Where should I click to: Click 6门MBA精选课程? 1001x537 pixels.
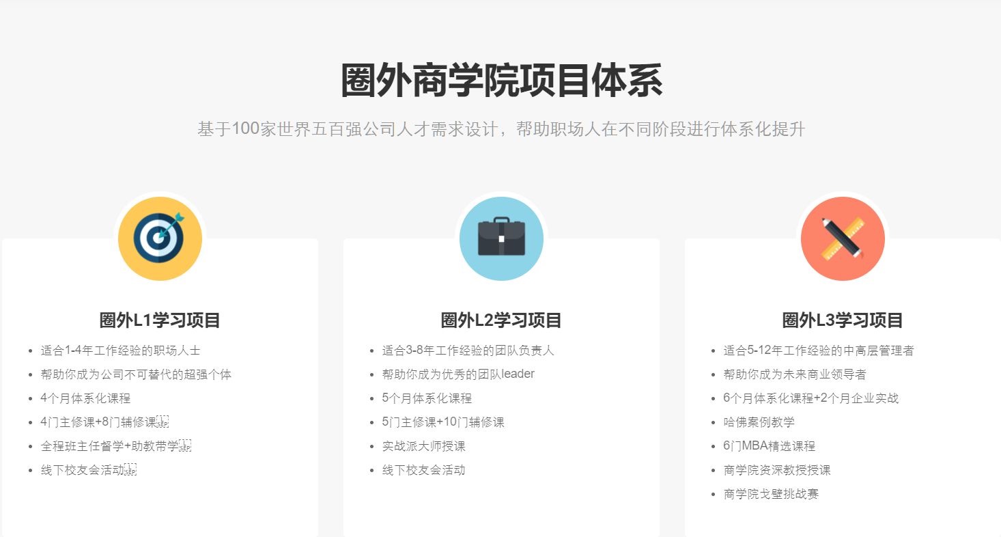(x=769, y=446)
